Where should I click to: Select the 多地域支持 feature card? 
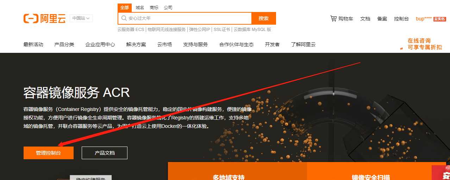(x=238, y=171)
